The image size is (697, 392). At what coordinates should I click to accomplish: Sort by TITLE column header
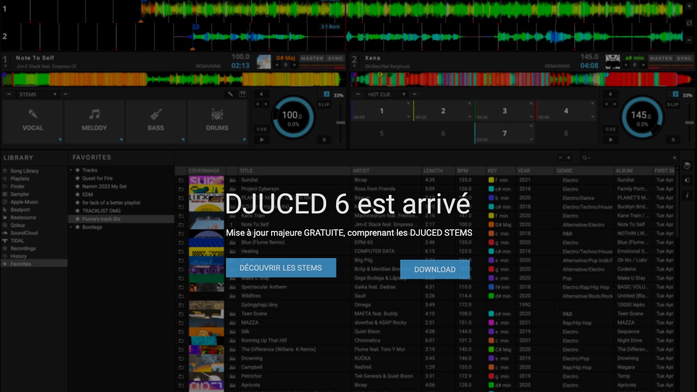click(295, 170)
